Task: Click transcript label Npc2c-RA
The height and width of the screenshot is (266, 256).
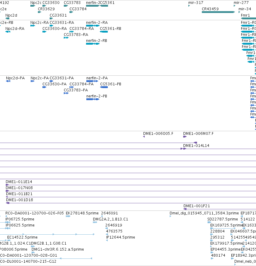Action: pos(40,23)
